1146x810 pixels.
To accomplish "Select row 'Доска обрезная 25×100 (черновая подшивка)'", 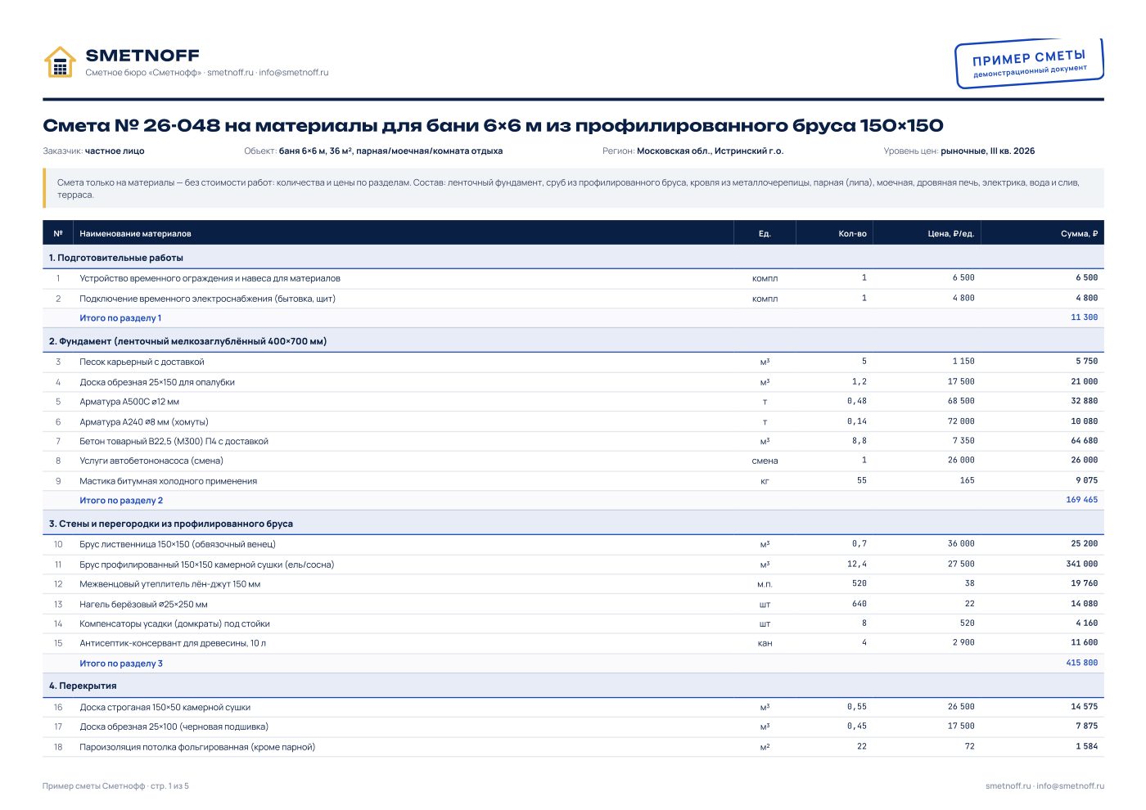I will tap(573, 727).
